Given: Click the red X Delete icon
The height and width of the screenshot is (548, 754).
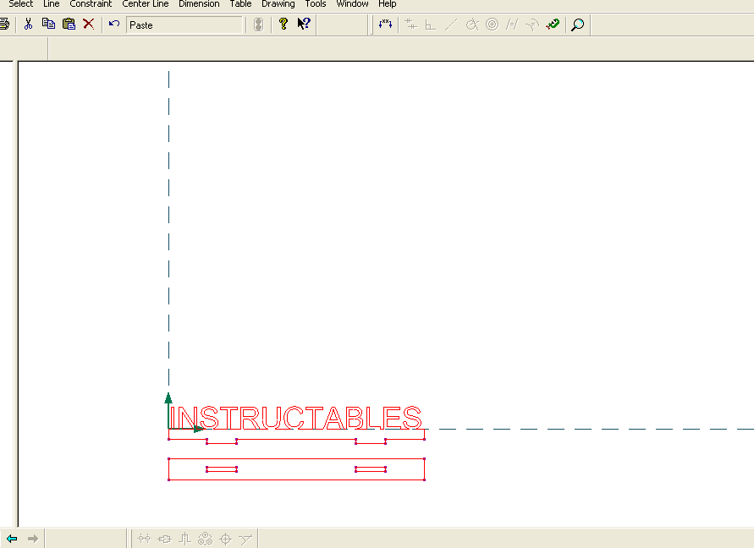Looking at the screenshot, I should click(x=89, y=24).
